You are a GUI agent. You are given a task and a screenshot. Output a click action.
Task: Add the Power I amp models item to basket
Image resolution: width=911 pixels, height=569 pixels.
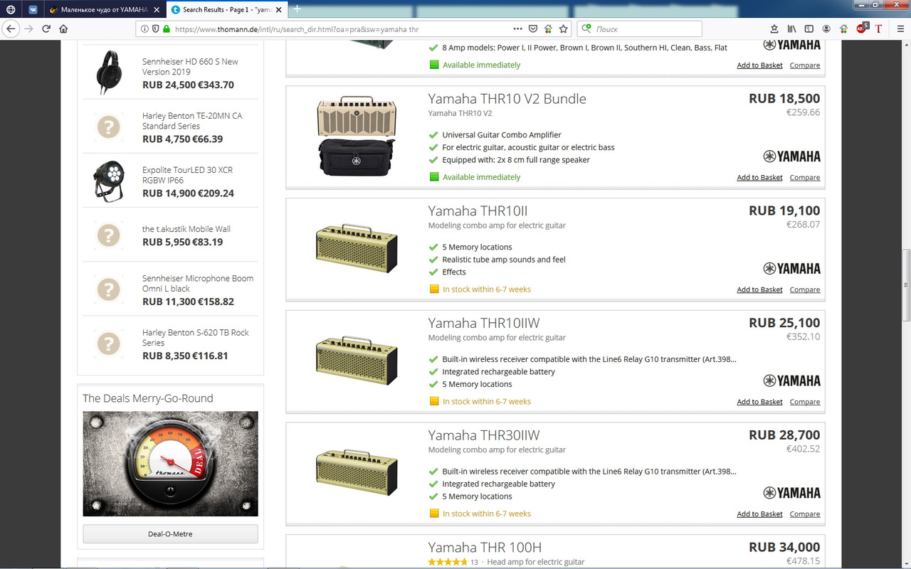(x=759, y=65)
